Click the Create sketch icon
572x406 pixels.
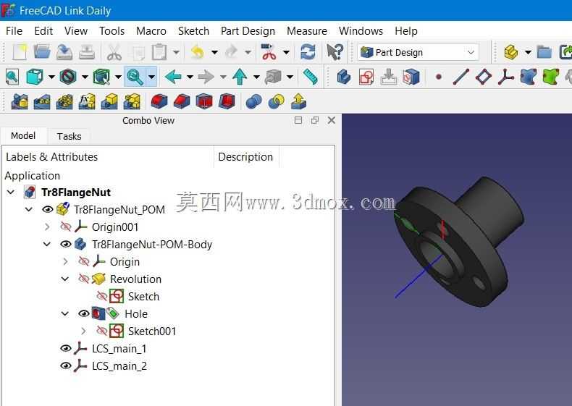(x=366, y=77)
